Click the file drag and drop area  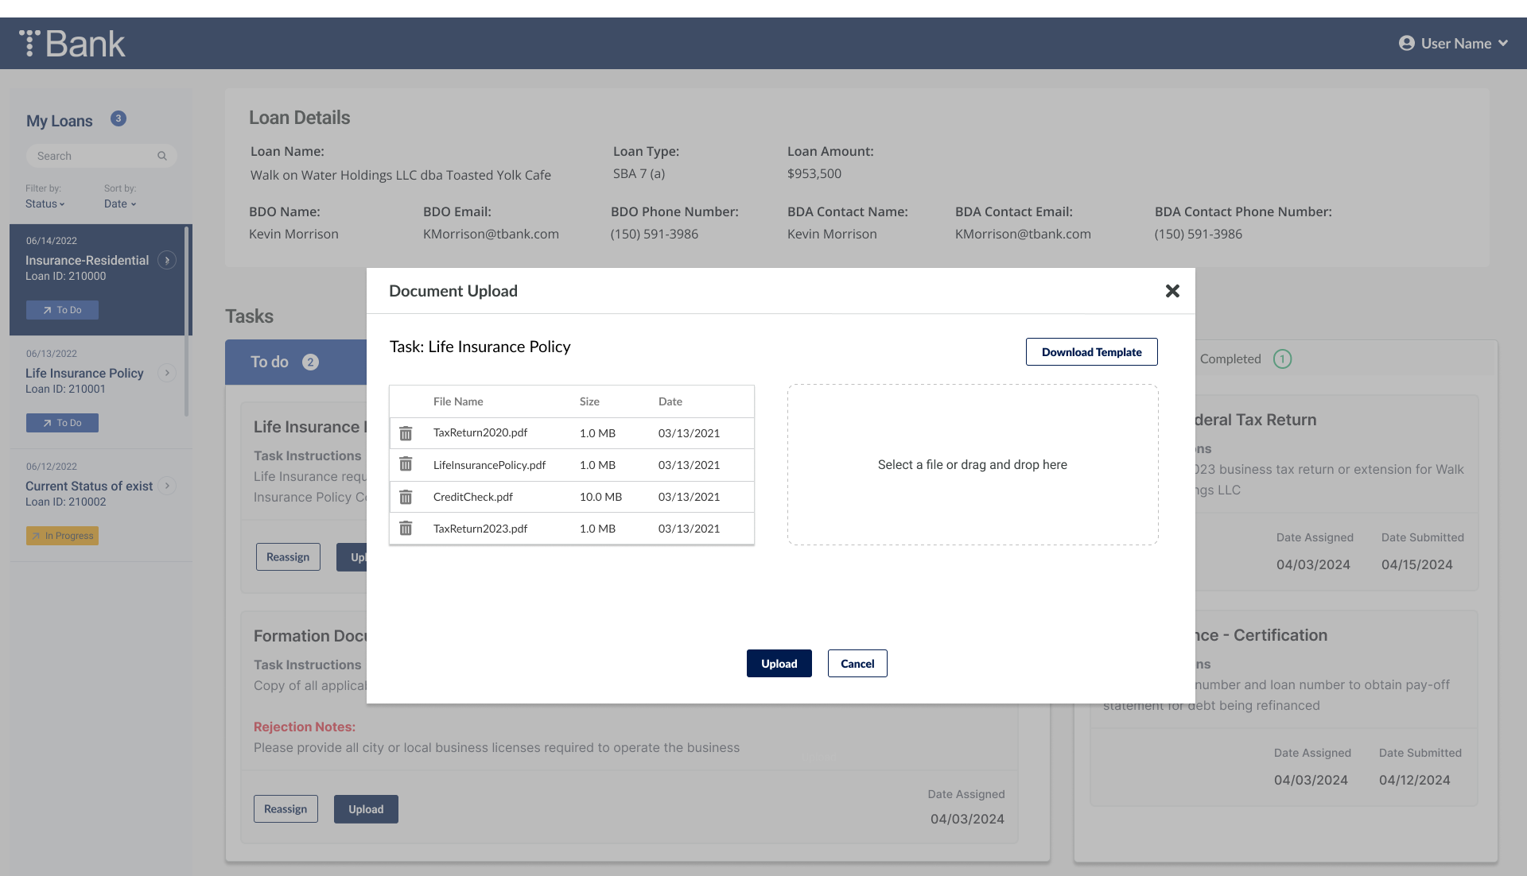coord(972,465)
